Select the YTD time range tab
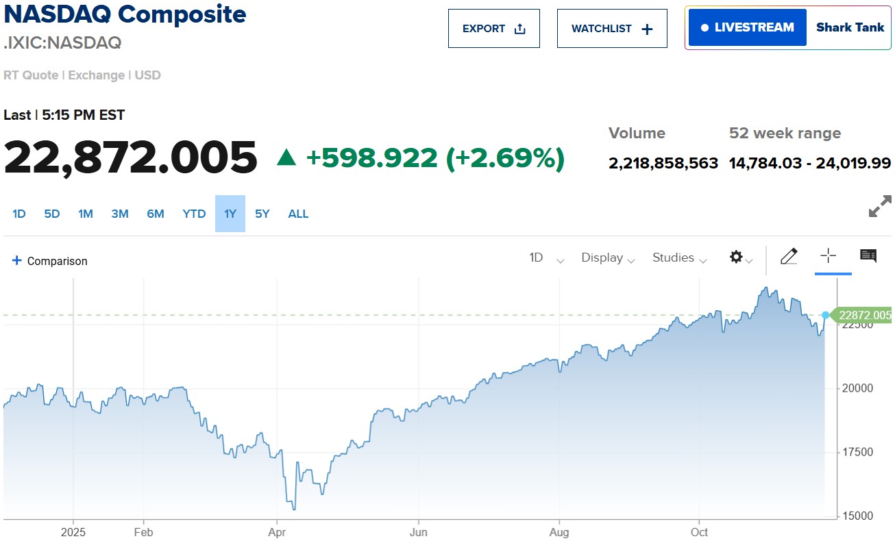The height and width of the screenshot is (541, 895). click(194, 214)
